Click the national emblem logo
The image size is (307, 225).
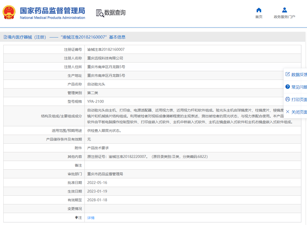(9, 12)
